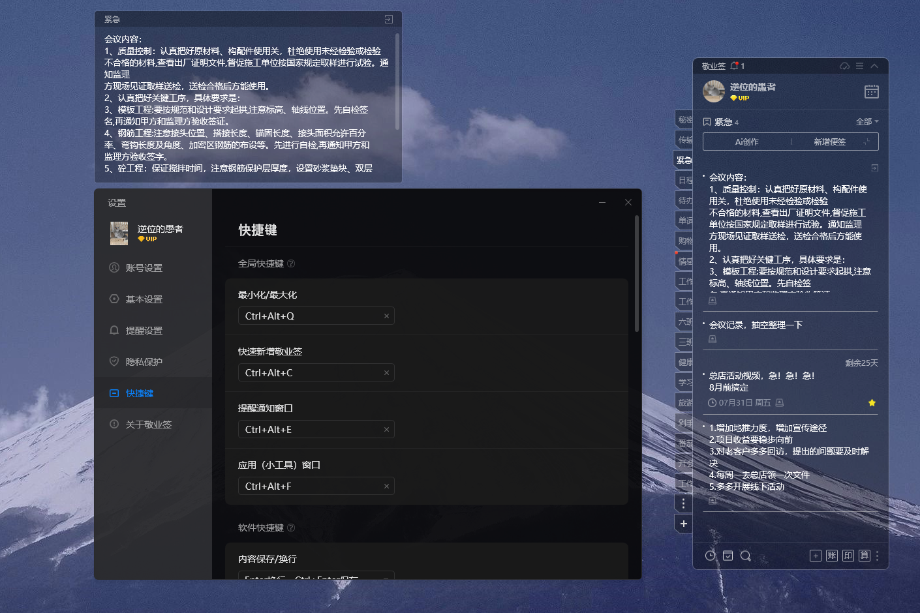Viewport: 920px width, 613px height.
Task: Click the expand arrows icon beside 新增便签
Action: coord(867,142)
